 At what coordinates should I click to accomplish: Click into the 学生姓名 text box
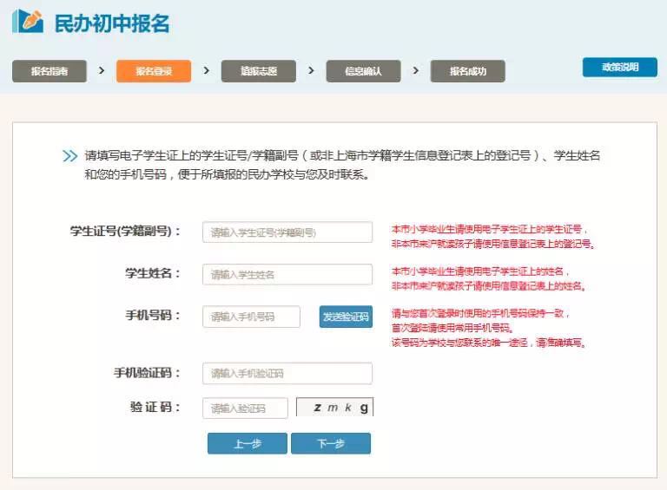tap(287, 274)
